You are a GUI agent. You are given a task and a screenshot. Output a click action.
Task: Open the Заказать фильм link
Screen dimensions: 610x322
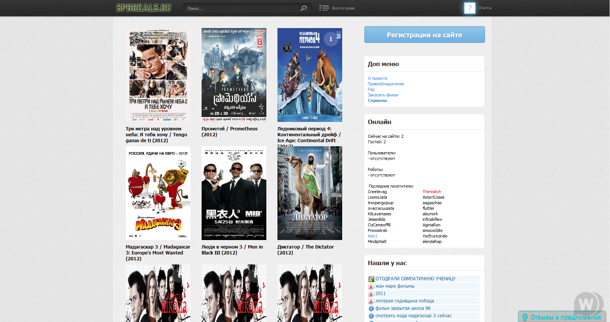pos(383,95)
